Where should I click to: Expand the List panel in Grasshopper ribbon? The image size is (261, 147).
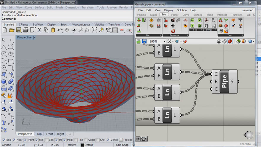click(x=161, y=35)
